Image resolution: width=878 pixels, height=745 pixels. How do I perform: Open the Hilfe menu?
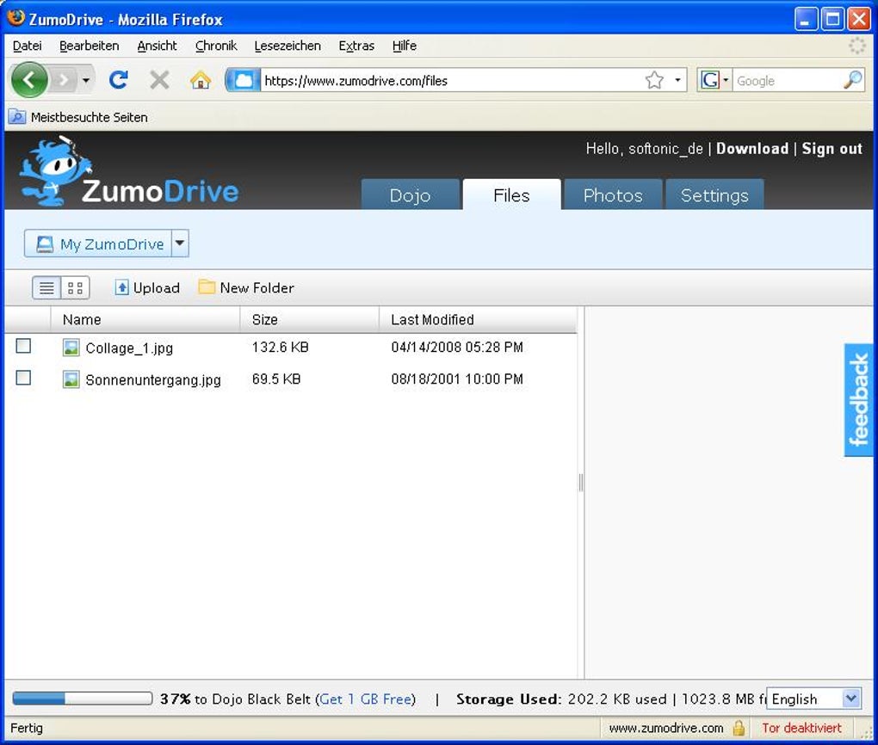(405, 46)
